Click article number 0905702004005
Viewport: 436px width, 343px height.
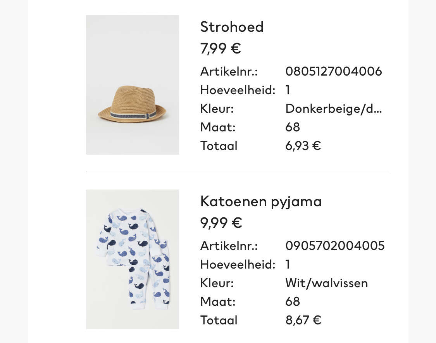(x=335, y=246)
